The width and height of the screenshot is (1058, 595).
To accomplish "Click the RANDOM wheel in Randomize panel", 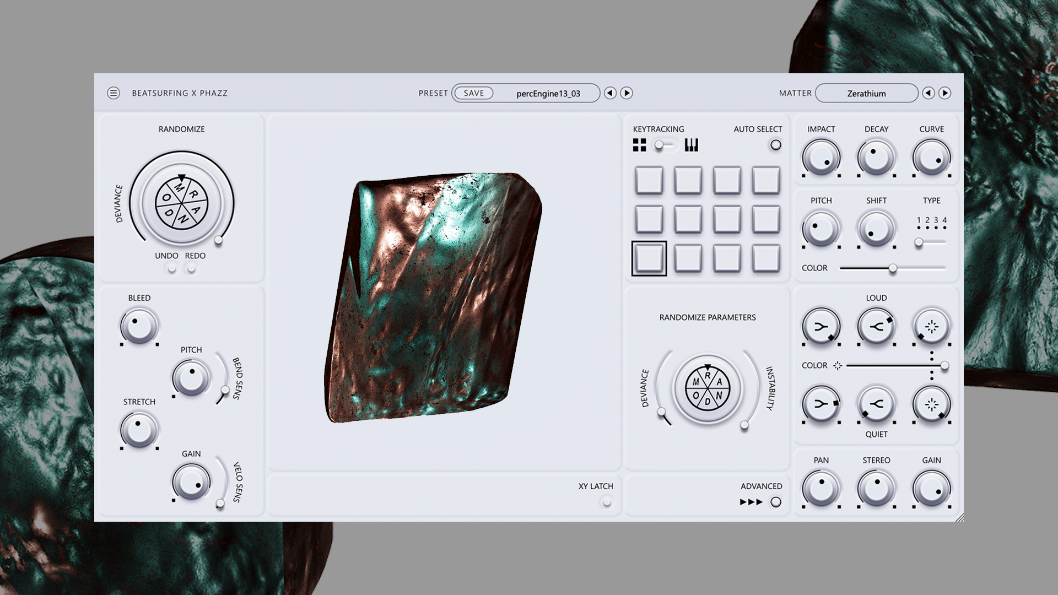I will [x=181, y=203].
